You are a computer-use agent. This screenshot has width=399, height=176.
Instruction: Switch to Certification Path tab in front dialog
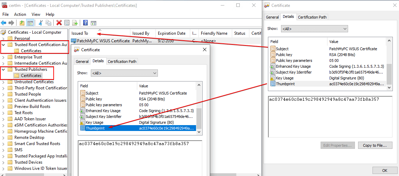(122, 61)
